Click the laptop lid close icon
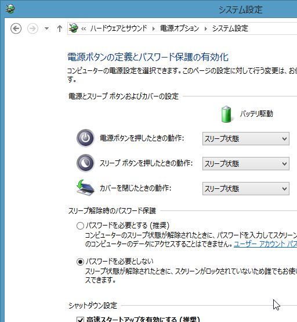This screenshot has height=322, width=297. 85,188
